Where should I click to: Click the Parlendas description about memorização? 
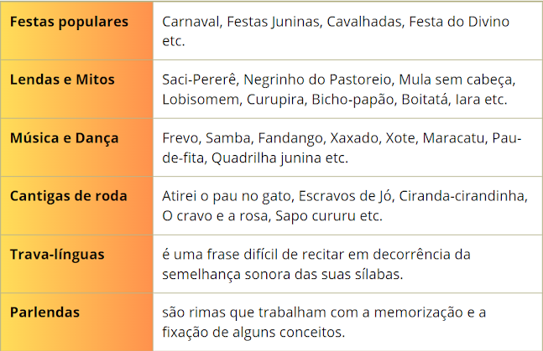(324, 323)
